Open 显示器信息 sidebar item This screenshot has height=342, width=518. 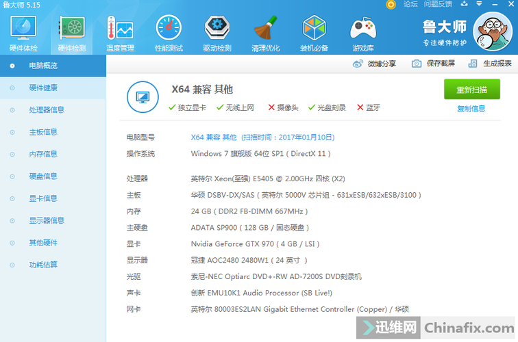53,220
